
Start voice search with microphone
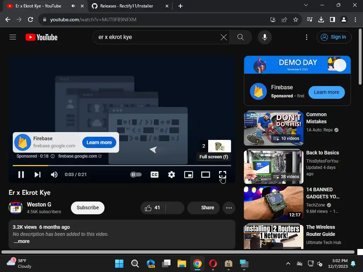coord(264,37)
